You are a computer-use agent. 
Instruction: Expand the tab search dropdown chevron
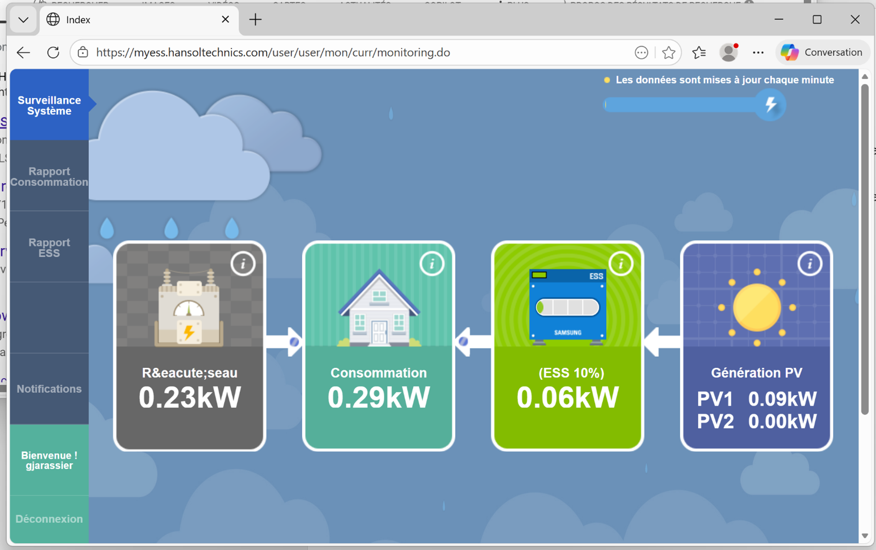coord(23,20)
